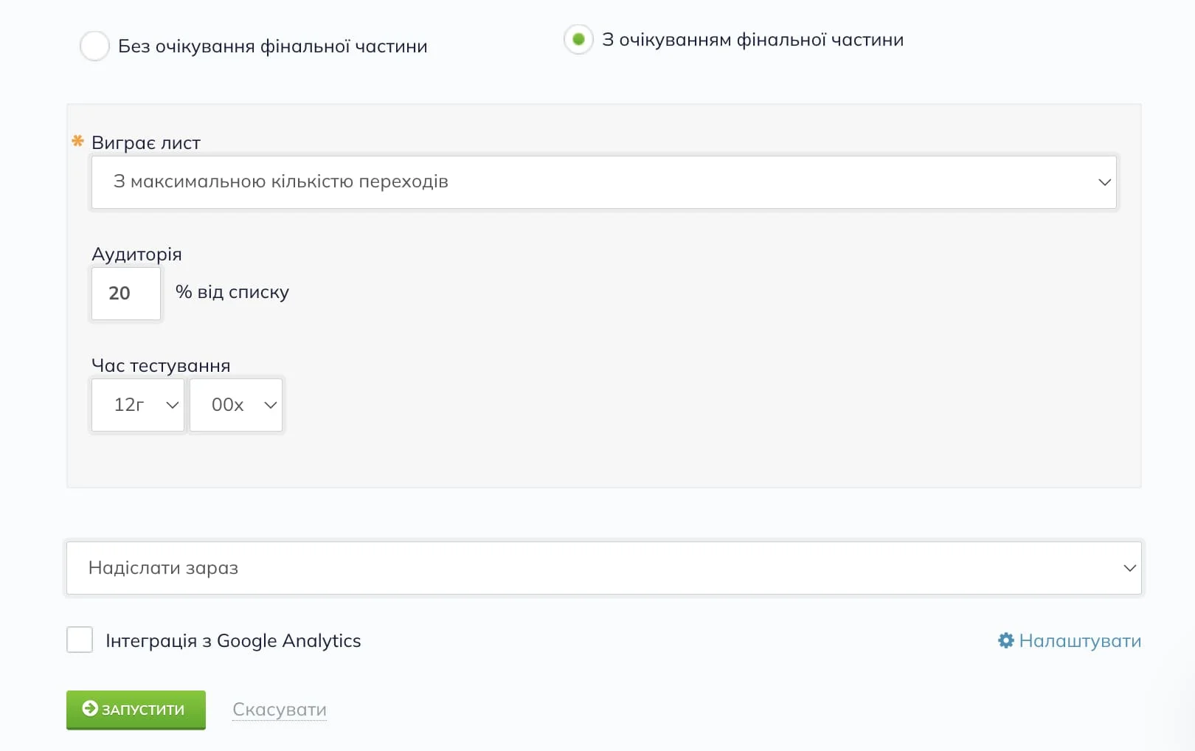
Task: Enable Google Analytics integration checkbox
Action: (x=80, y=640)
